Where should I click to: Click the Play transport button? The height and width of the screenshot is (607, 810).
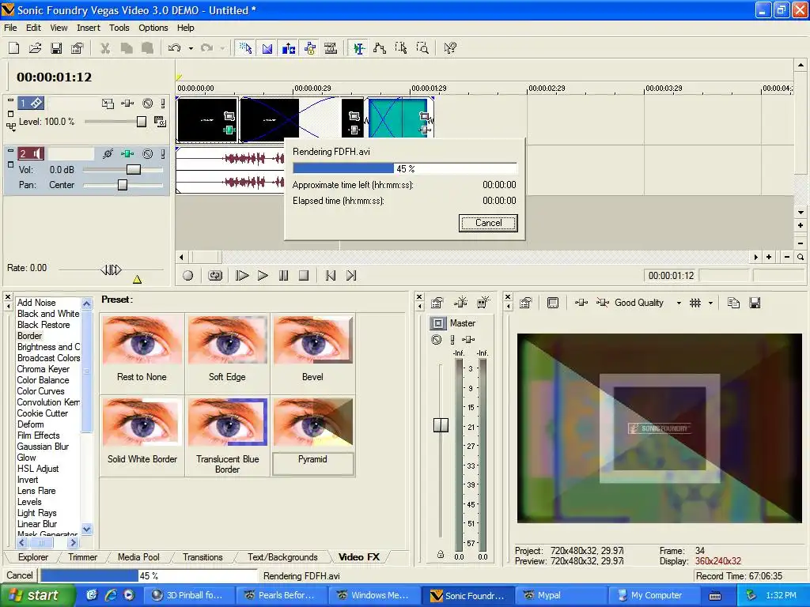263,276
